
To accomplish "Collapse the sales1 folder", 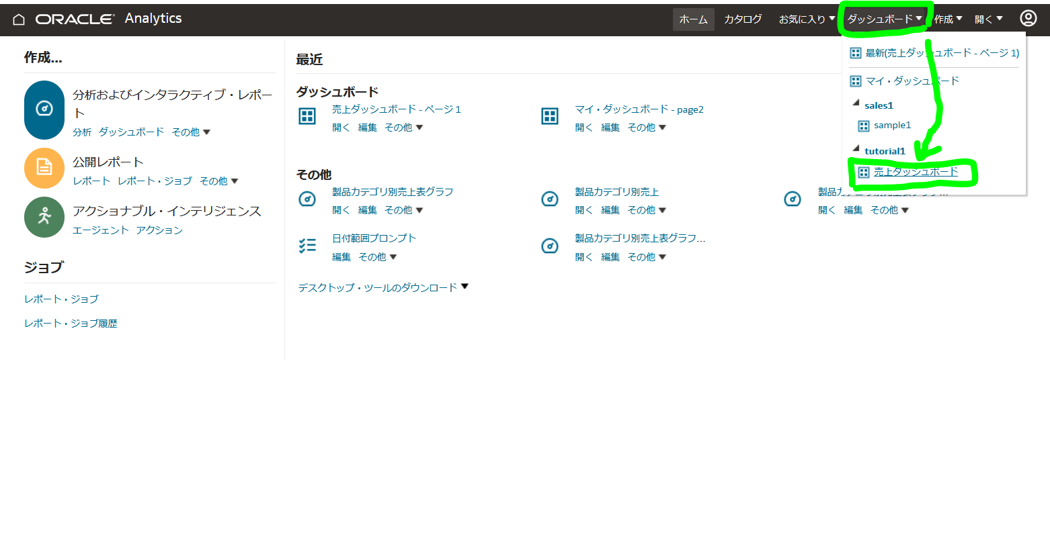I will click(x=856, y=103).
